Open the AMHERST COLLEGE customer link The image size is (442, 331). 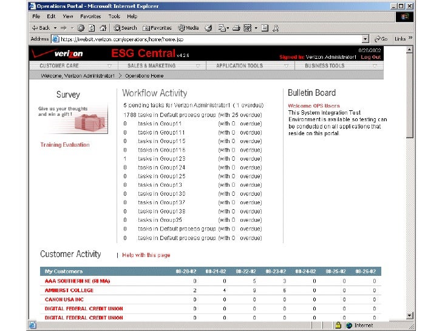click(69, 290)
